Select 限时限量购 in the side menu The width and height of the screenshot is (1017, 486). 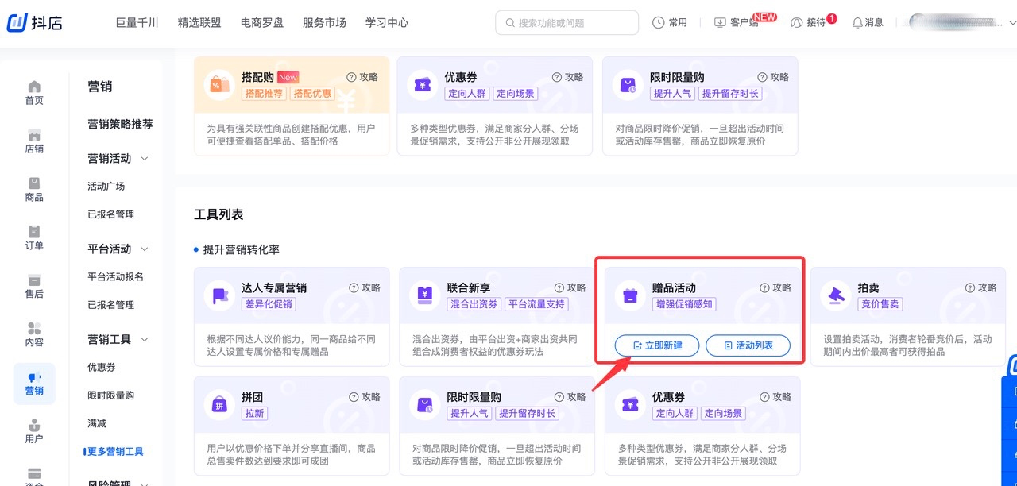point(110,395)
